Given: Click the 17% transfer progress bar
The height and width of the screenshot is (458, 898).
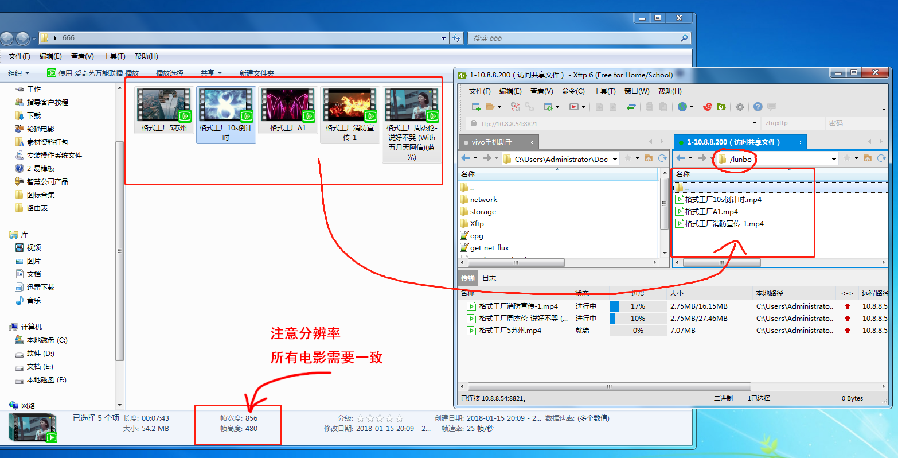Looking at the screenshot, I should click(637, 306).
